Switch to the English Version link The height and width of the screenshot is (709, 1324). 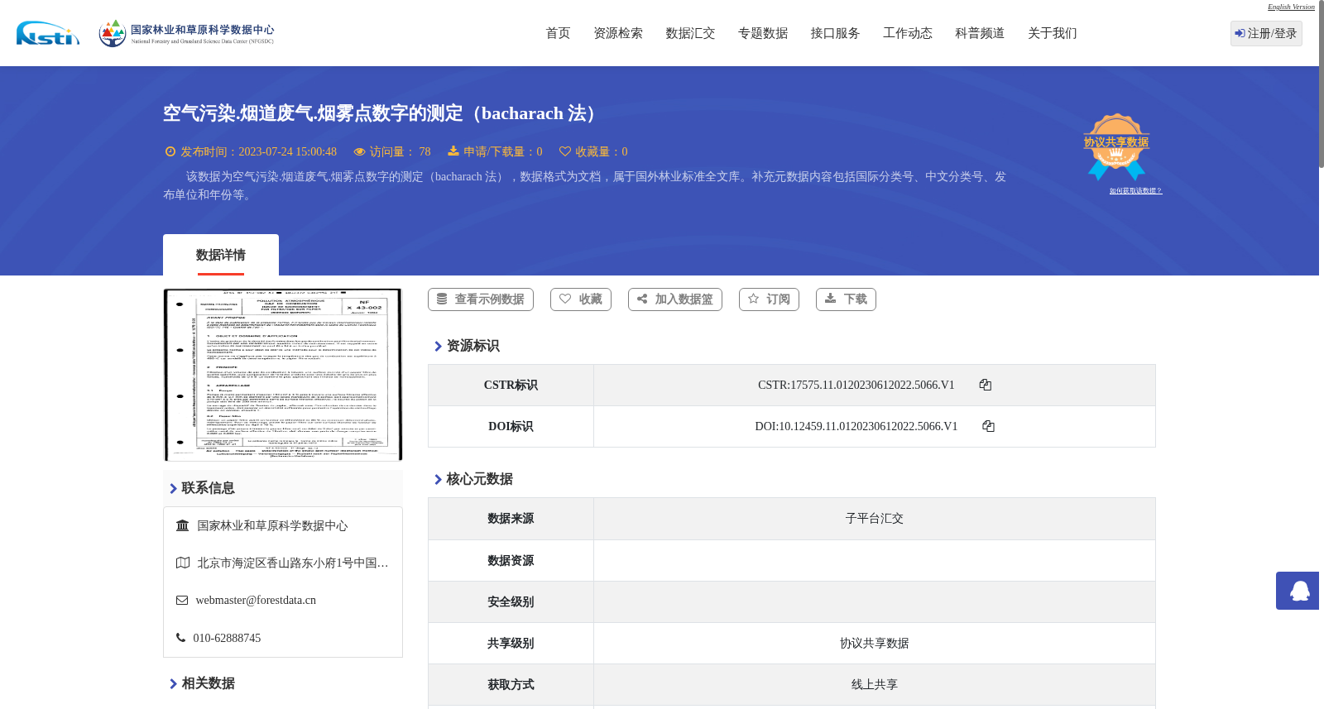[1291, 7]
